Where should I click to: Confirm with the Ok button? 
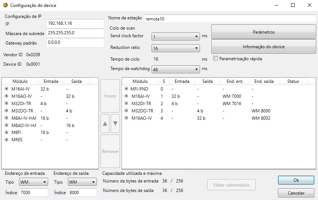pos(296,180)
